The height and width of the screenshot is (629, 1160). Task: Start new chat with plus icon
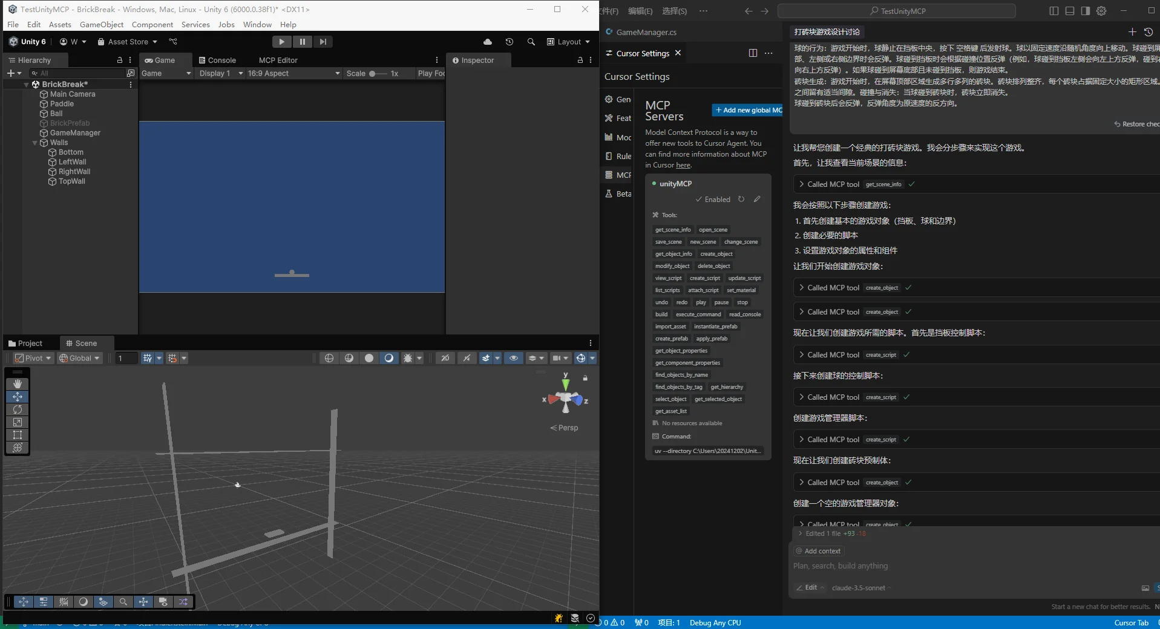click(x=1132, y=31)
